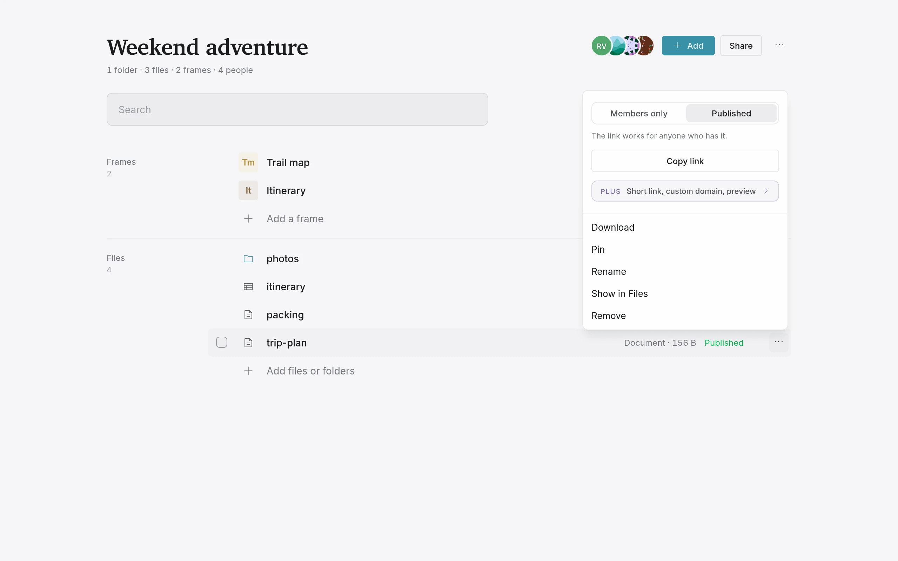This screenshot has width=898, height=561.
Task: Open the page more options ellipsis
Action: coord(779,45)
